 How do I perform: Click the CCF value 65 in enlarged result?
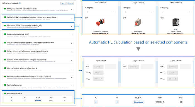(x=181, y=102)
